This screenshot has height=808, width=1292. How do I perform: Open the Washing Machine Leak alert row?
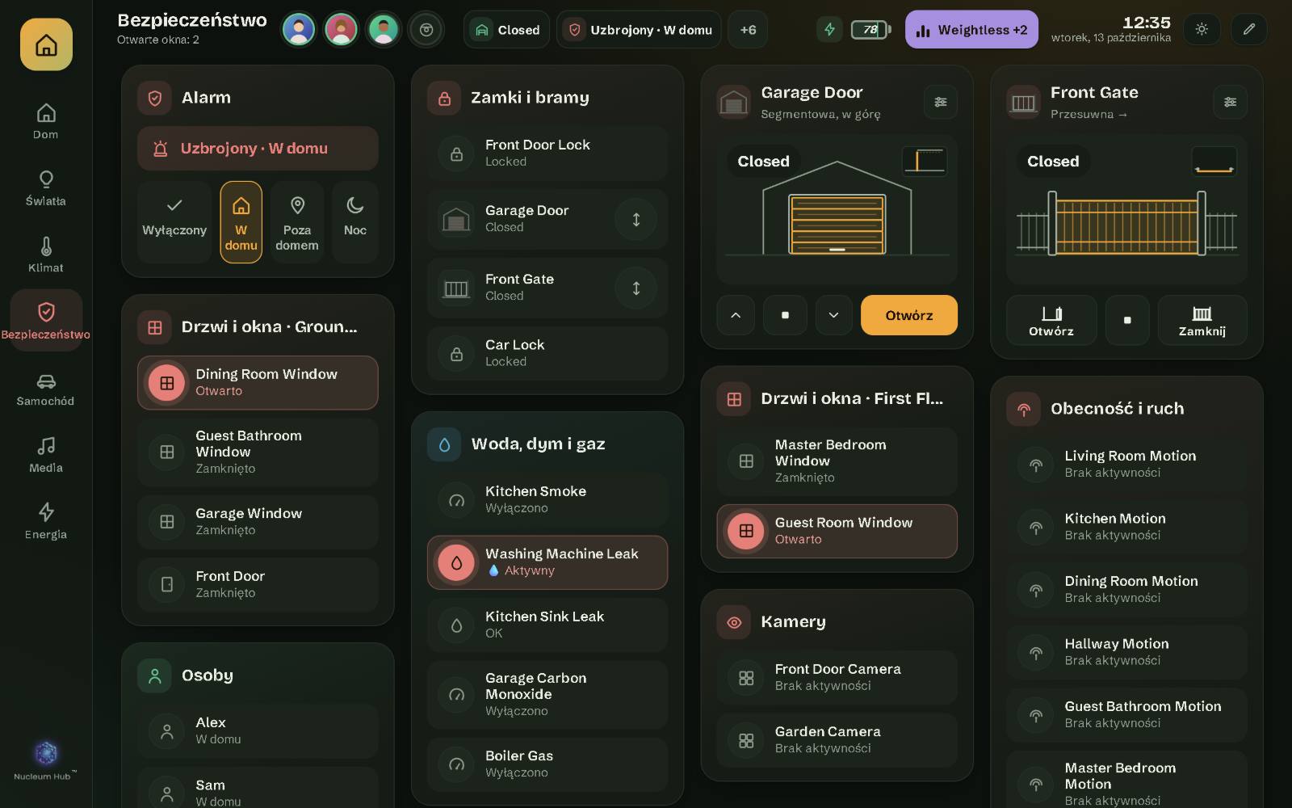point(547,562)
